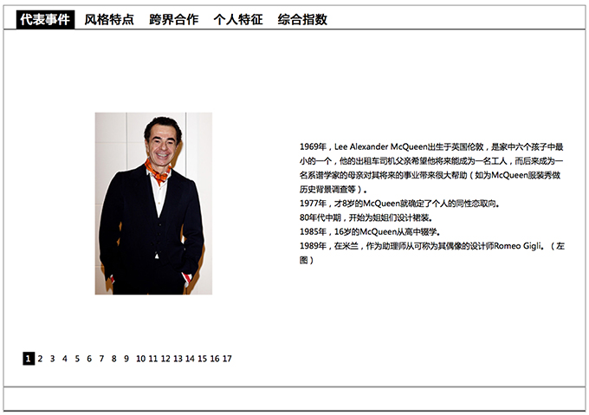Screen dimensions: 589x415
Task: Go to the 个人特征 tab
Action: [238, 20]
